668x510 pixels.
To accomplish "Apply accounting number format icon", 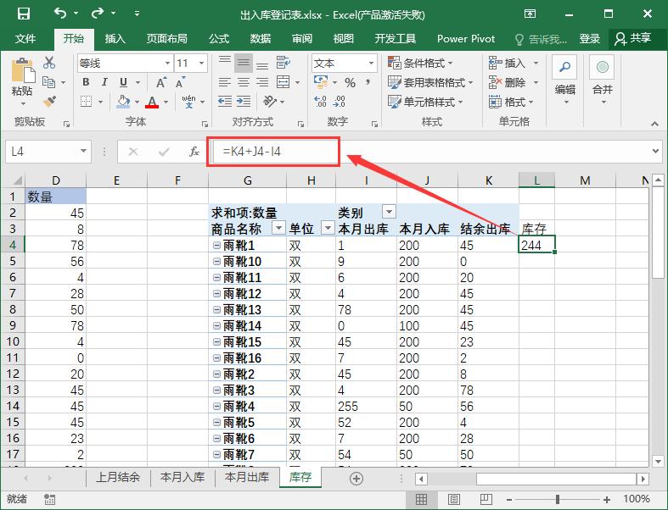I will coord(321,82).
